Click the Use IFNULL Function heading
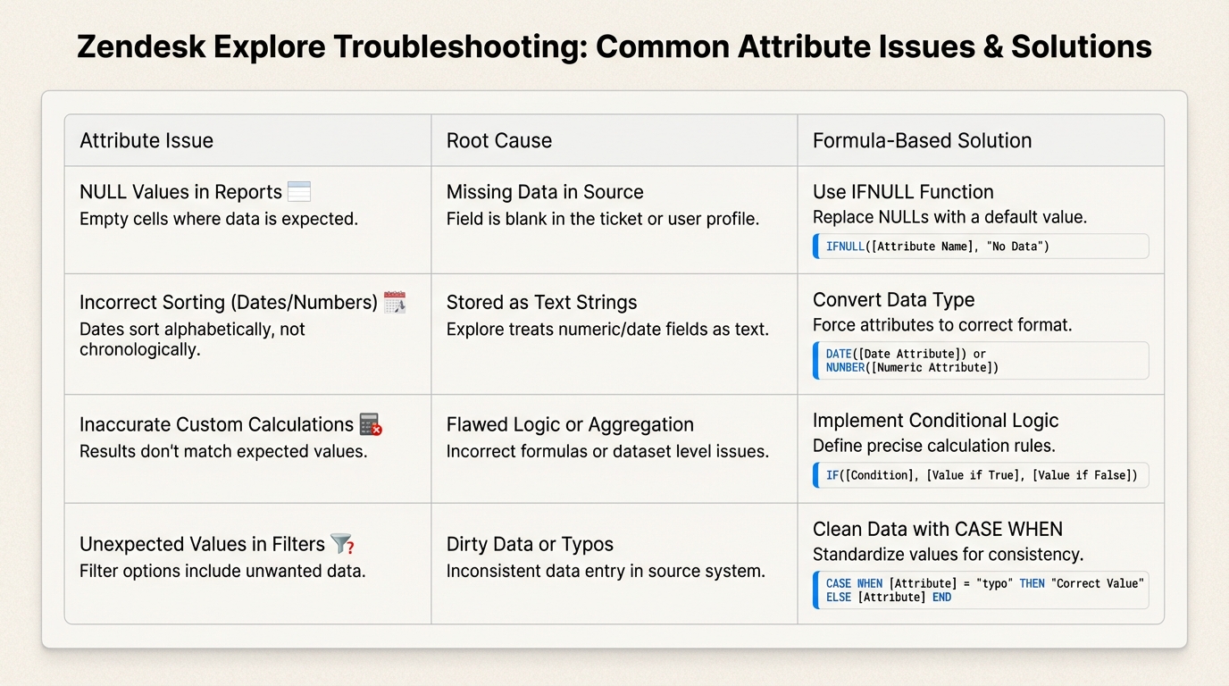The image size is (1229, 686). (x=903, y=192)
